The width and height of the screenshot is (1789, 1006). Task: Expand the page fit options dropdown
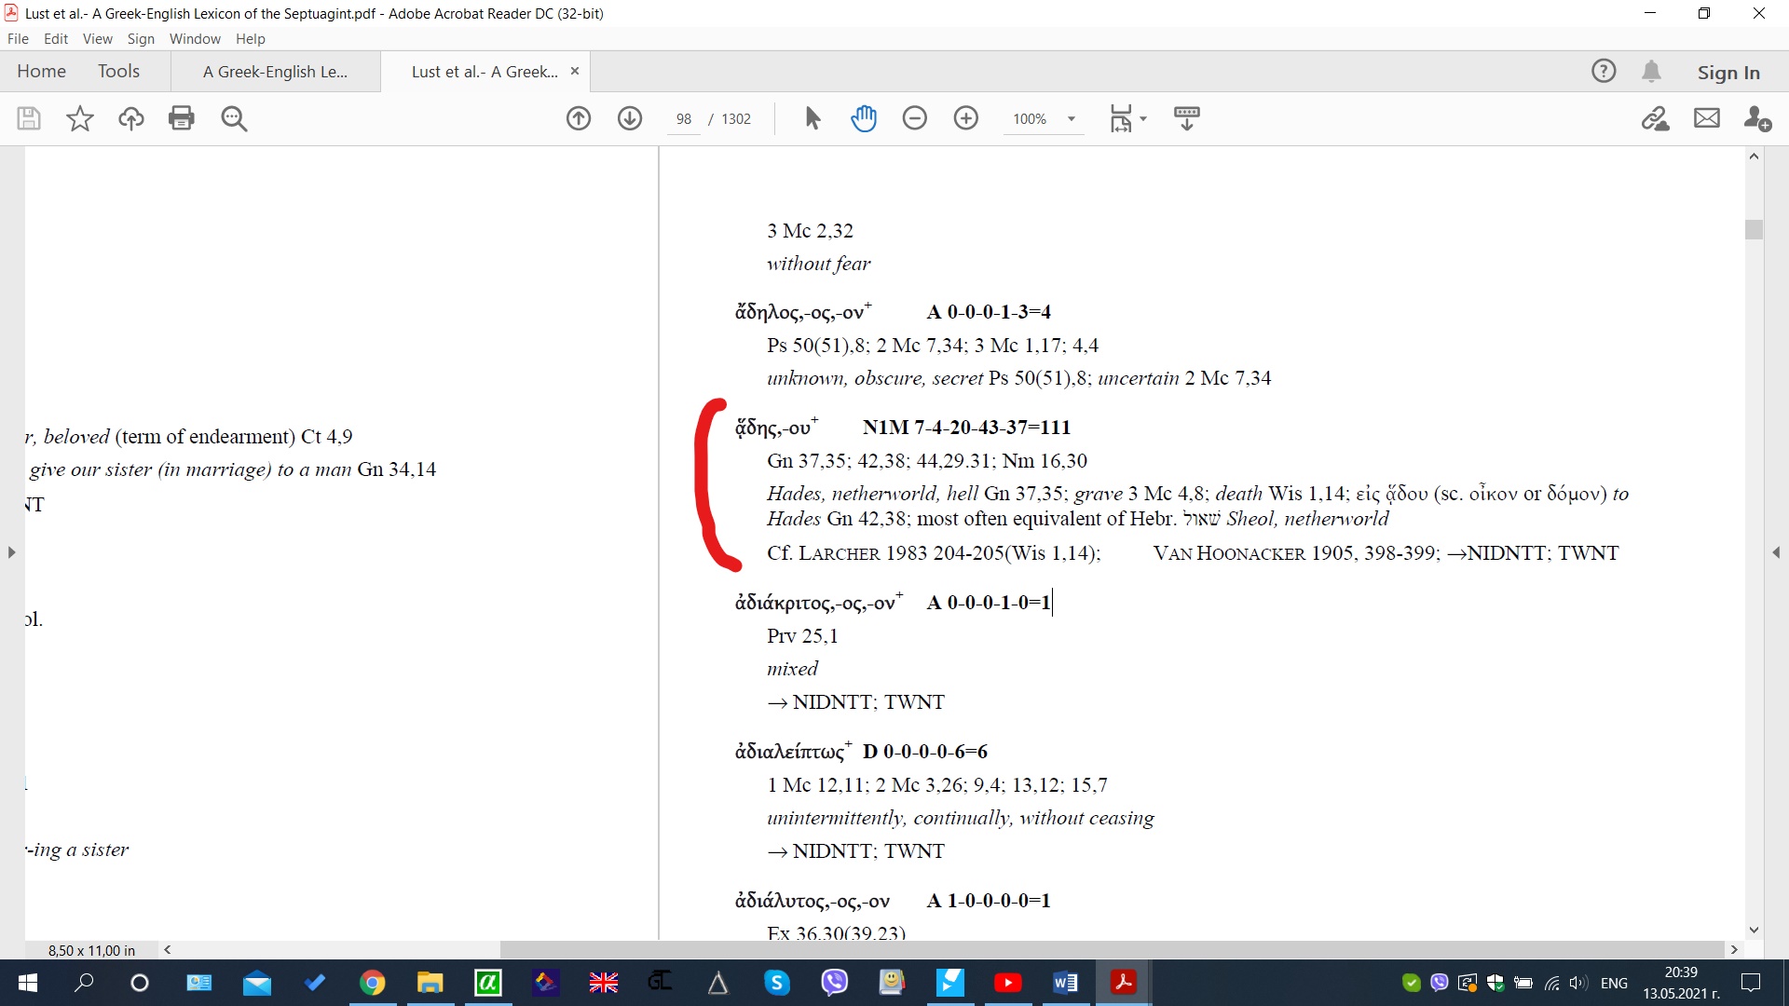coord(1143,119)
